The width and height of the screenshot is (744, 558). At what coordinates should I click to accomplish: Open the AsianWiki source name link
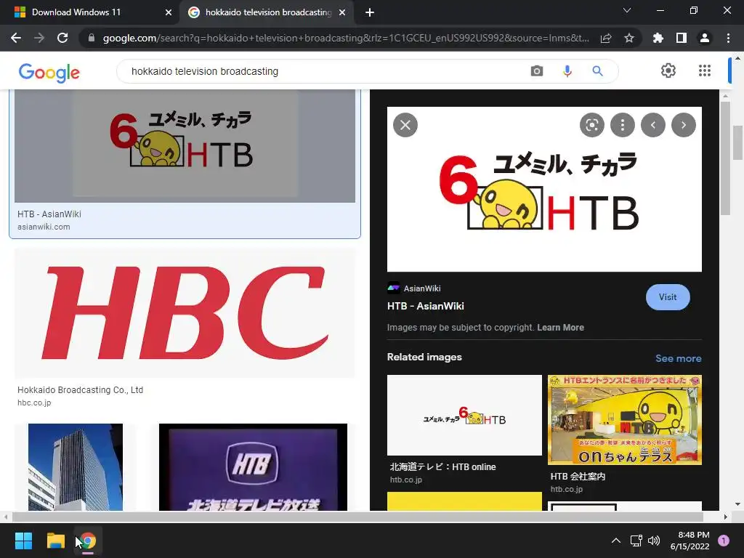coord(422,288)
